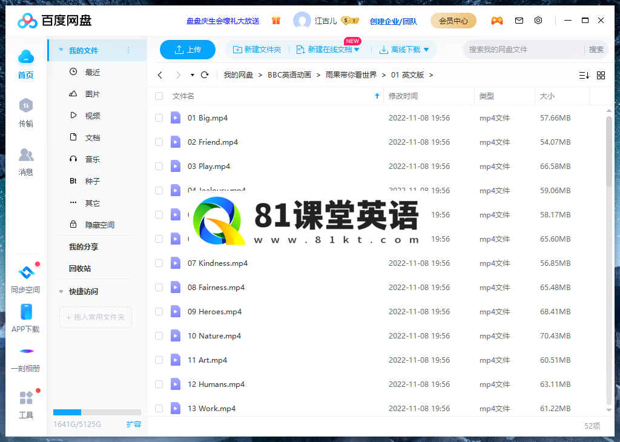Open 回收站 recycle bin
Image resolution: width=620 pixels, height=442 pixels.
click(80, 268)
